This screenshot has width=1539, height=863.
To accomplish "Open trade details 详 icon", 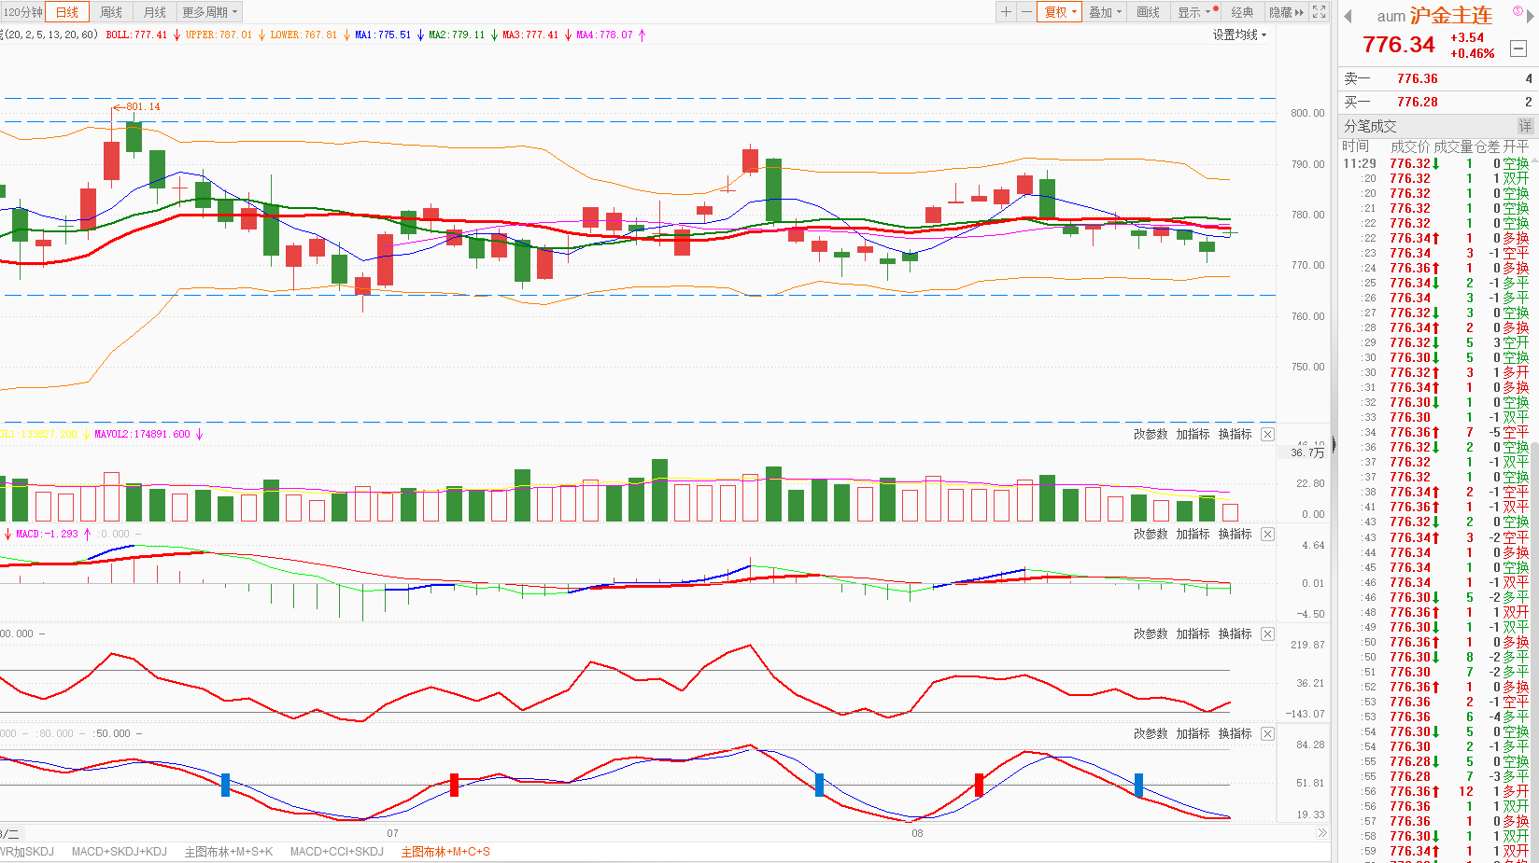I will (1525, 126).
